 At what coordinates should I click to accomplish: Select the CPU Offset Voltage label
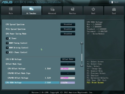click(x=16, y=69)
